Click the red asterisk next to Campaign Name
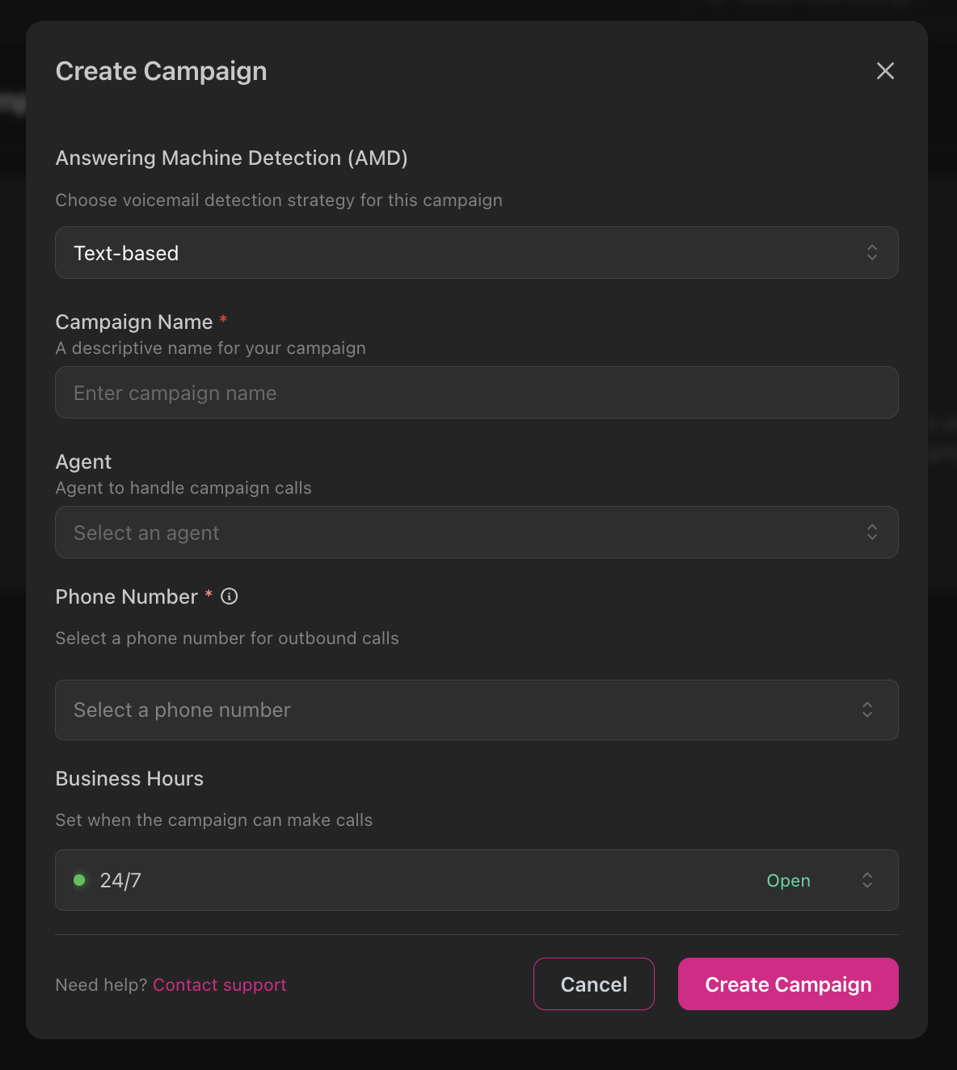957x1070 pixels. [x=223, y=320]
